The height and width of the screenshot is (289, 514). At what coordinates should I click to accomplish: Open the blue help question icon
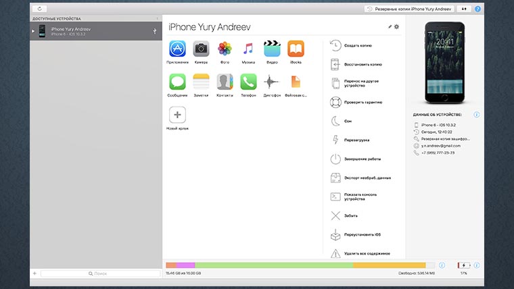477,9
